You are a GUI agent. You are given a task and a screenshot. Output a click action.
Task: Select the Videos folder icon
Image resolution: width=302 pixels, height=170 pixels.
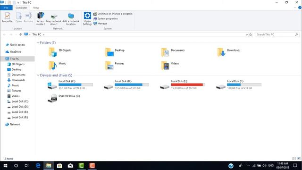[165, 65]
